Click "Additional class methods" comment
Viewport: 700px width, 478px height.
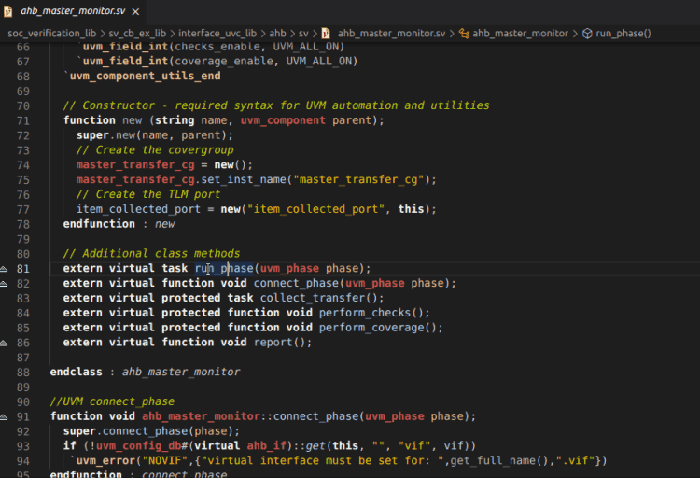(151, 253)
